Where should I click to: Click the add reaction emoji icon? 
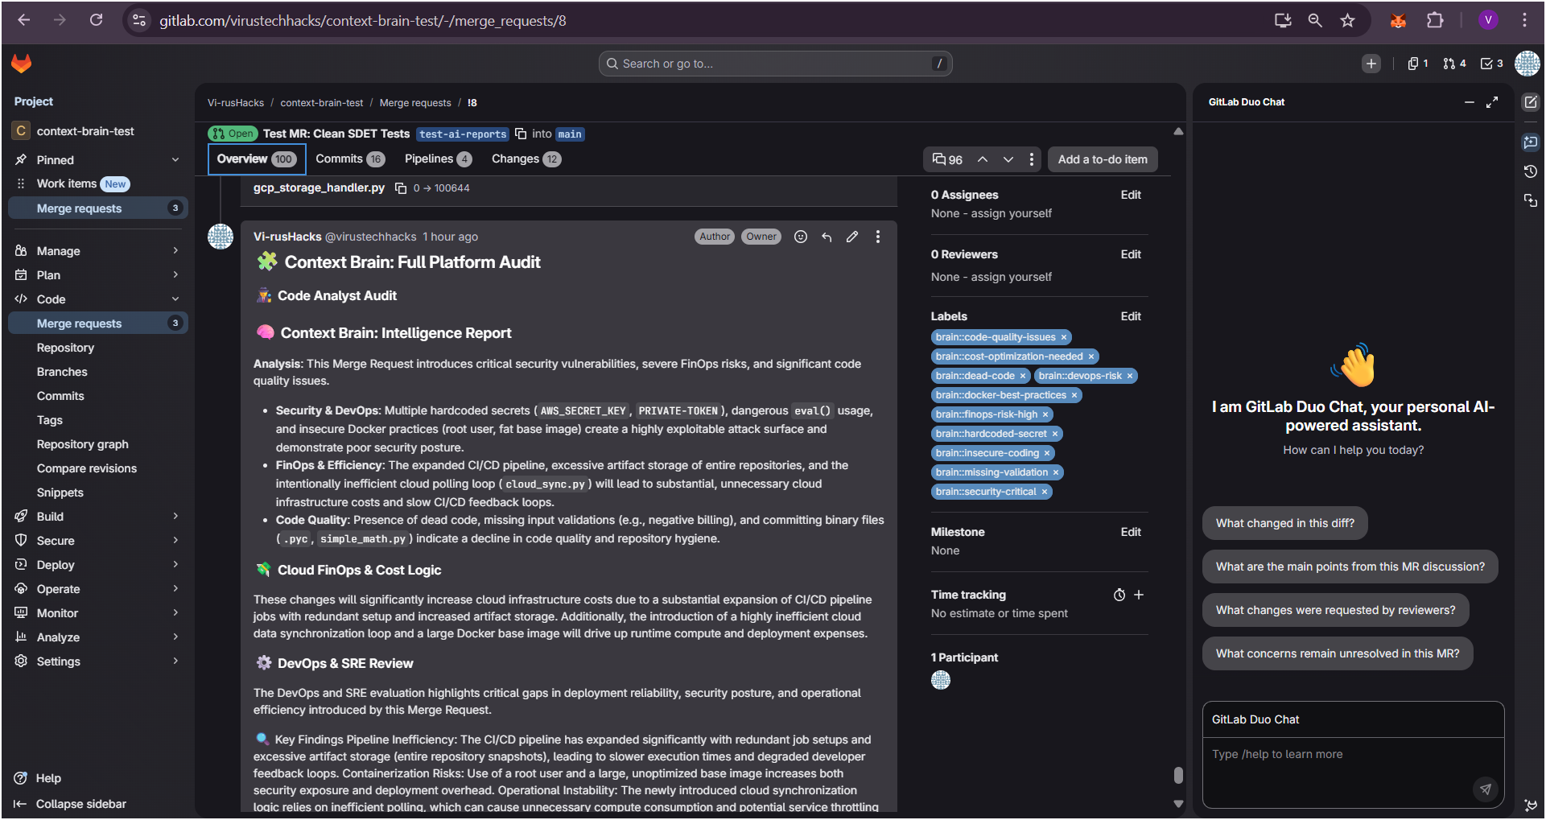pyautogui.click(x=801, y=237)
